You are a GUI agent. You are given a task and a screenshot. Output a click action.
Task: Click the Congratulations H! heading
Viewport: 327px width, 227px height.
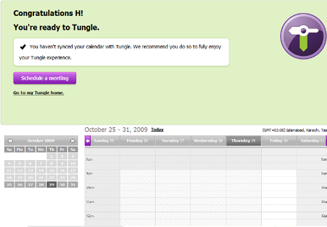(x=48, y=13)
